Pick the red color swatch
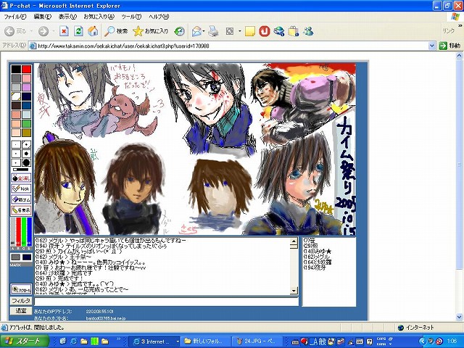This screenshot has width=464, height=348. (x=26, y=70)
